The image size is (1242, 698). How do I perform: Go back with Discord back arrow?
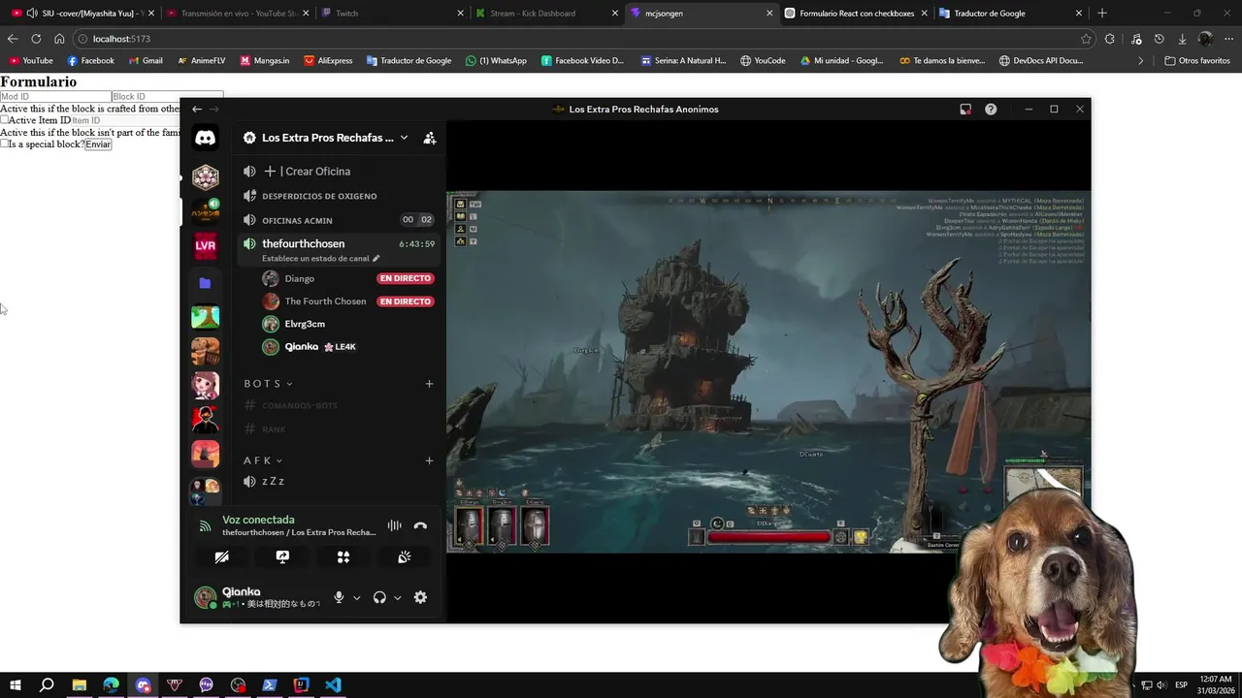pos(197,110)
